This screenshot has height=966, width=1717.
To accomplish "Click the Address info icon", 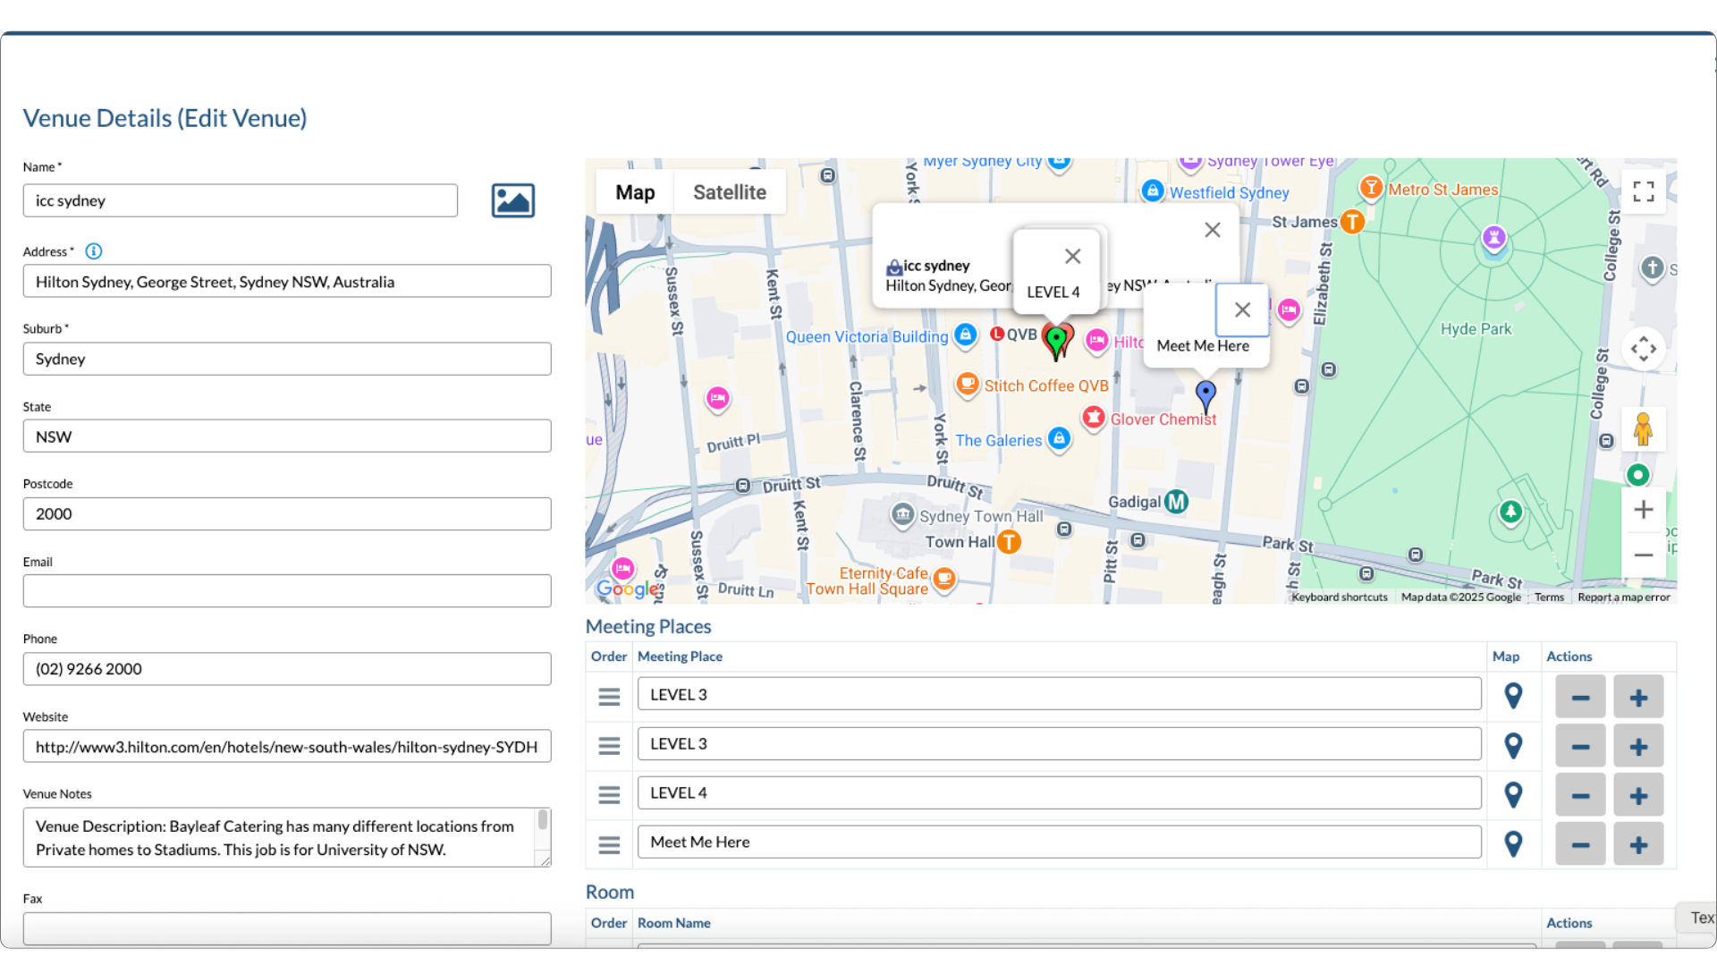I will coord(93,251).
